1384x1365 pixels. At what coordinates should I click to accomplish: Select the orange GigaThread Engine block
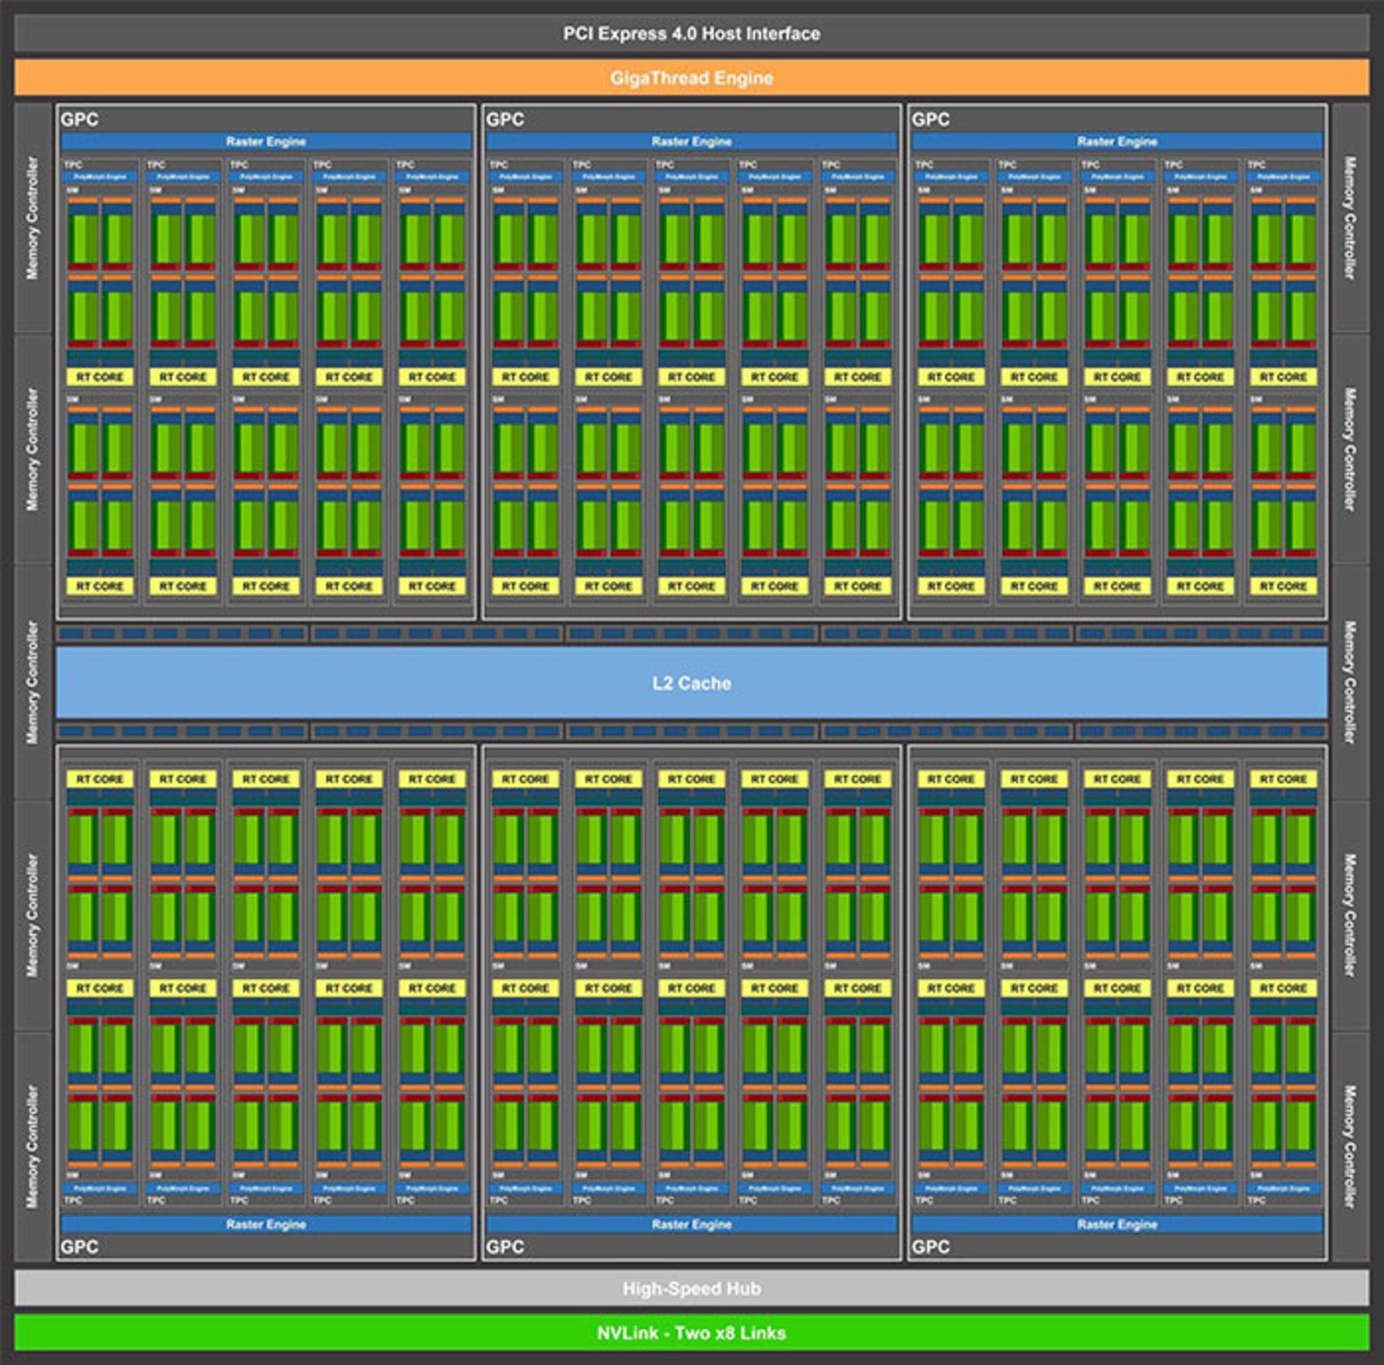tap(691, 78)
